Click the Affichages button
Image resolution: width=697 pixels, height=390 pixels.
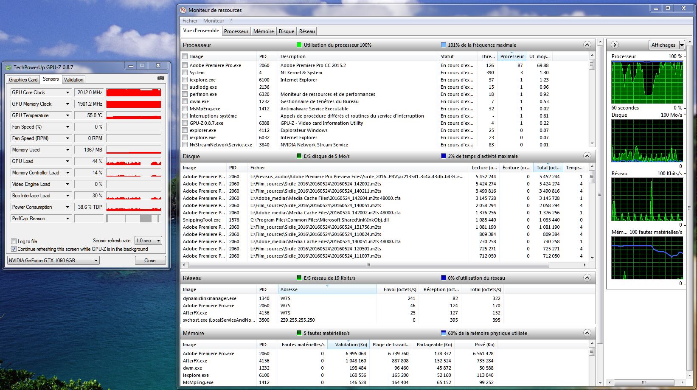coord(663,45)
